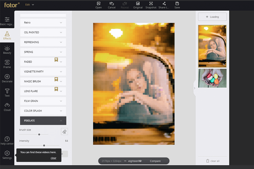The height and width of the screenshot is (169, 254).
Task: Click the premium bookmark on FADED
Action: (56, 60)
